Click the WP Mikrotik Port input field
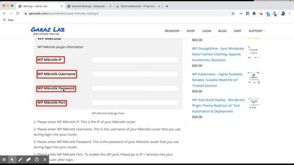 pos(135,102)
